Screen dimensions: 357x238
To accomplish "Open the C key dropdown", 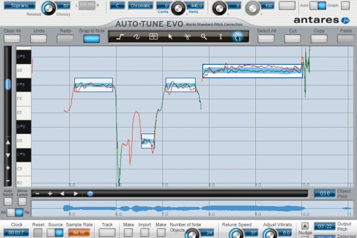I will point(117,5).
